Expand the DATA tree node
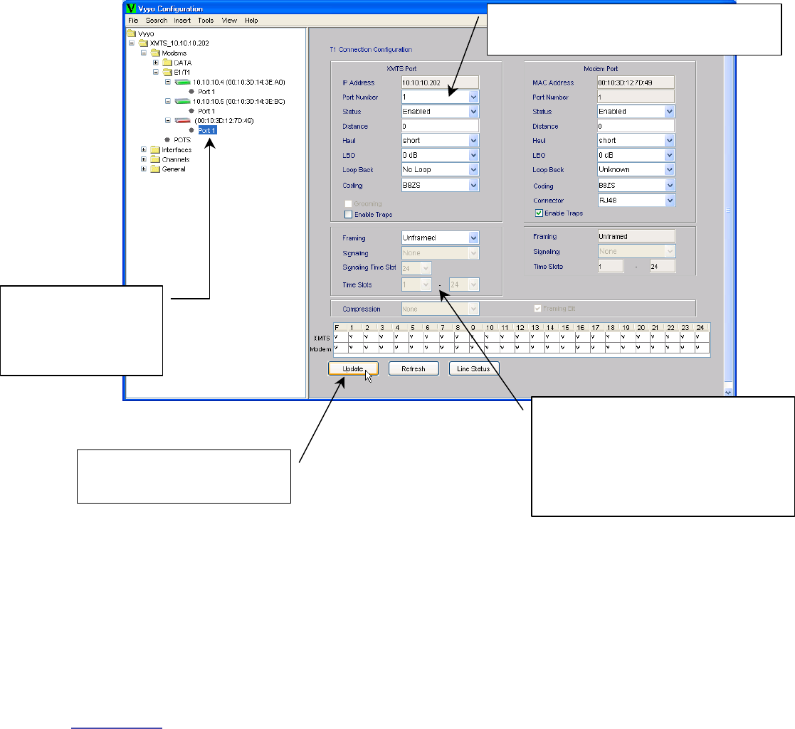Viewport: 795px width, 729px height. pyautogui.click(x=156, y=63)
